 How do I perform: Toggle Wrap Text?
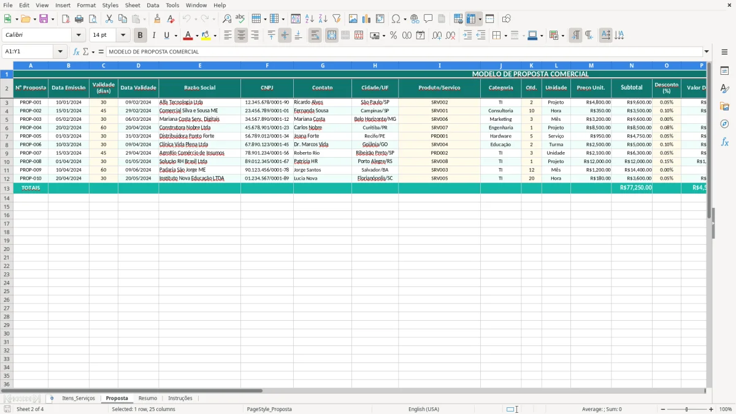pos(315,36)
